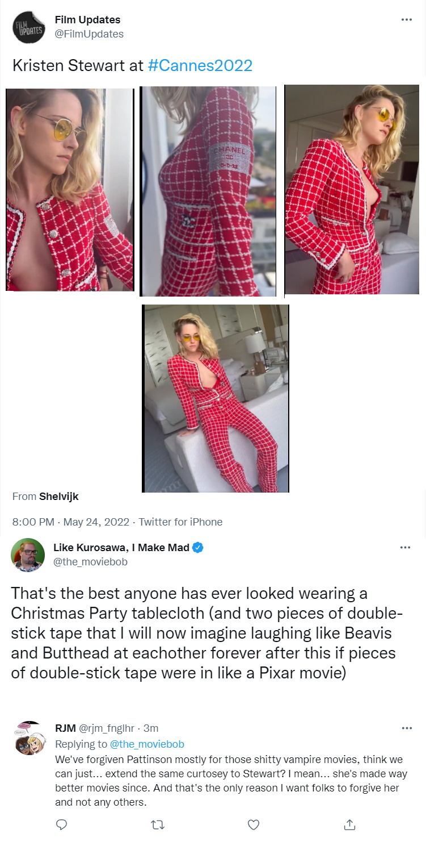Open the tweet timestamp May 24, 2022
Viewport: 426px width, 846px height.
tap(96, 522)
